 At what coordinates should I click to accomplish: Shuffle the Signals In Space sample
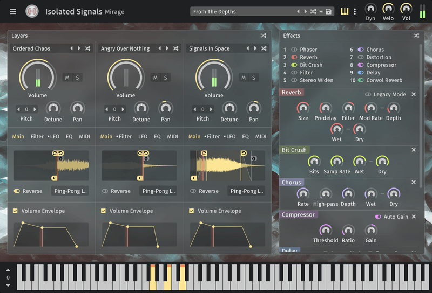pos(264,48)
